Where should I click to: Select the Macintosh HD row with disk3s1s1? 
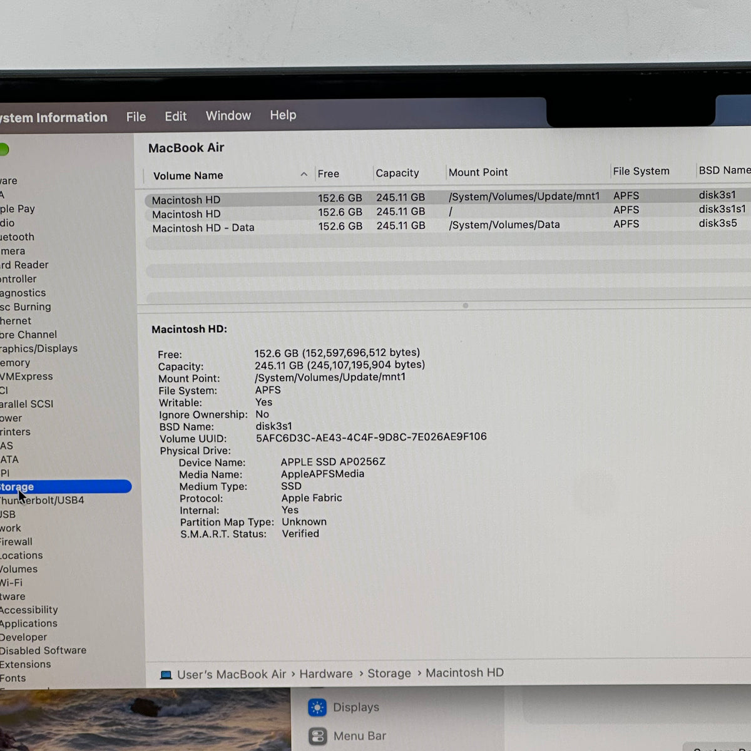click(x=447, y=212)
